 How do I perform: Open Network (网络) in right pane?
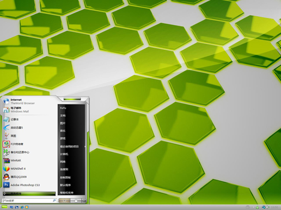pyautogui.click(x=63, y=162)
